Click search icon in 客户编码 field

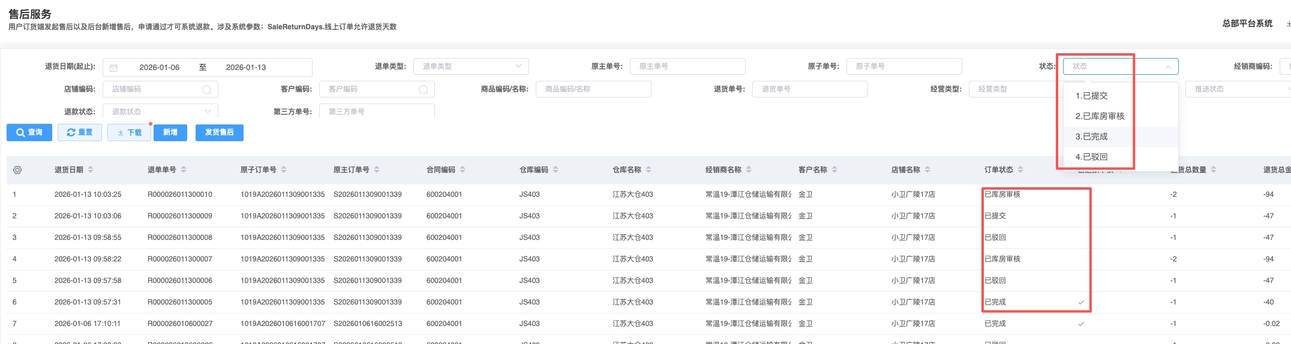[424, 90]
